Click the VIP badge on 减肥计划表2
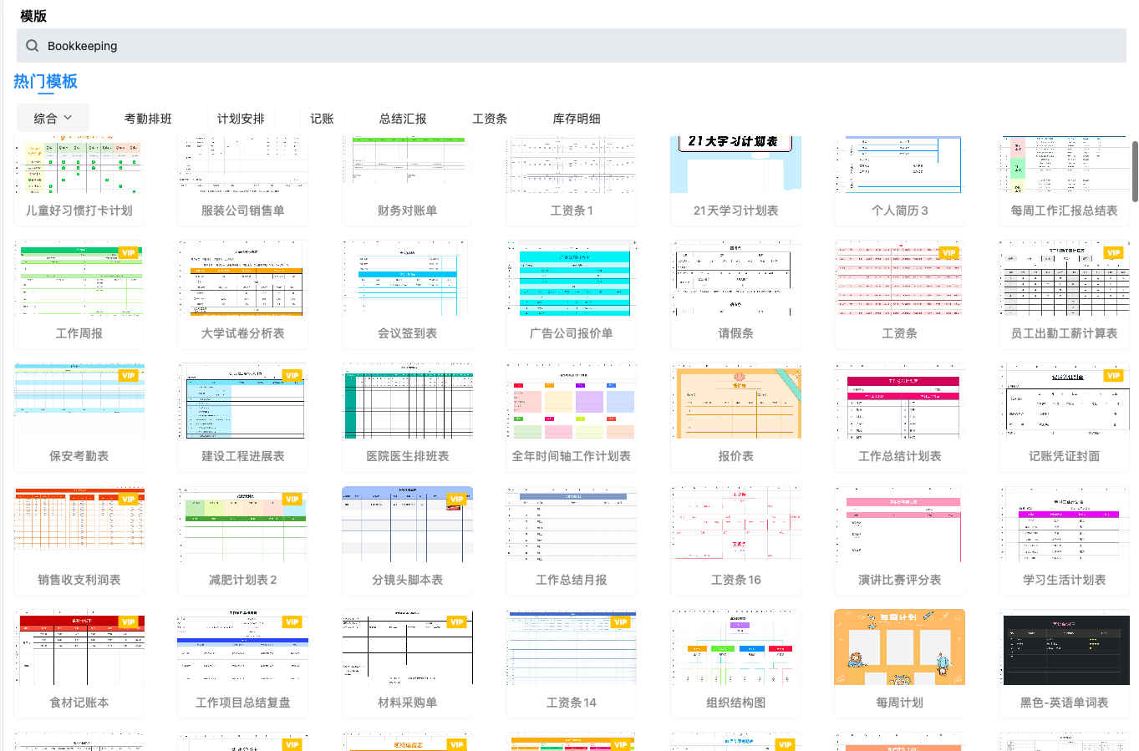This screenshot has height=751, width=1139. (292, 499)
